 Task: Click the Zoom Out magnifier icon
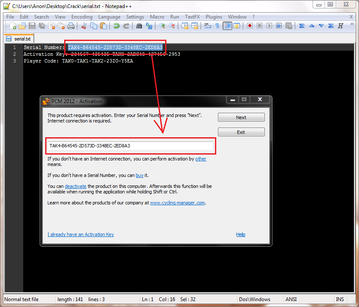click(172, 26)
